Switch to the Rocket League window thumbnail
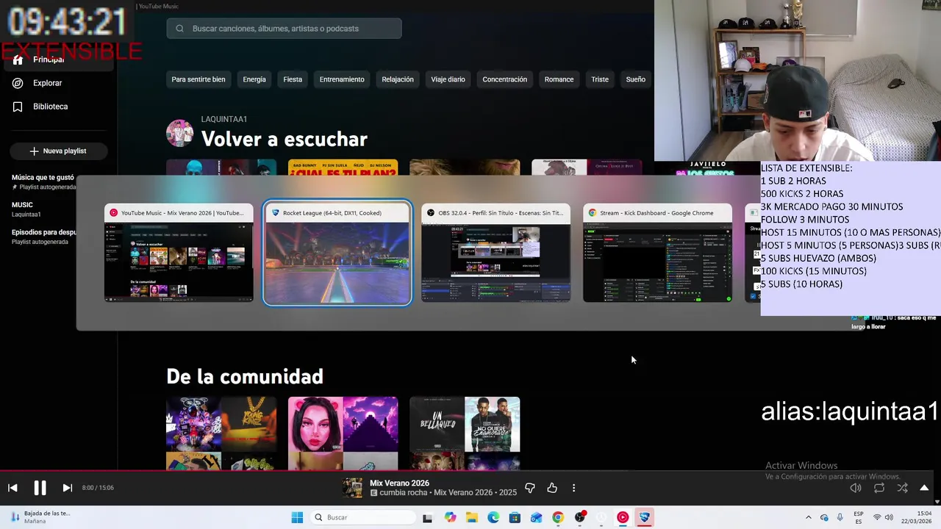Image resolution: width=941 pixels, height=529 pixels. tap(337, 253)
